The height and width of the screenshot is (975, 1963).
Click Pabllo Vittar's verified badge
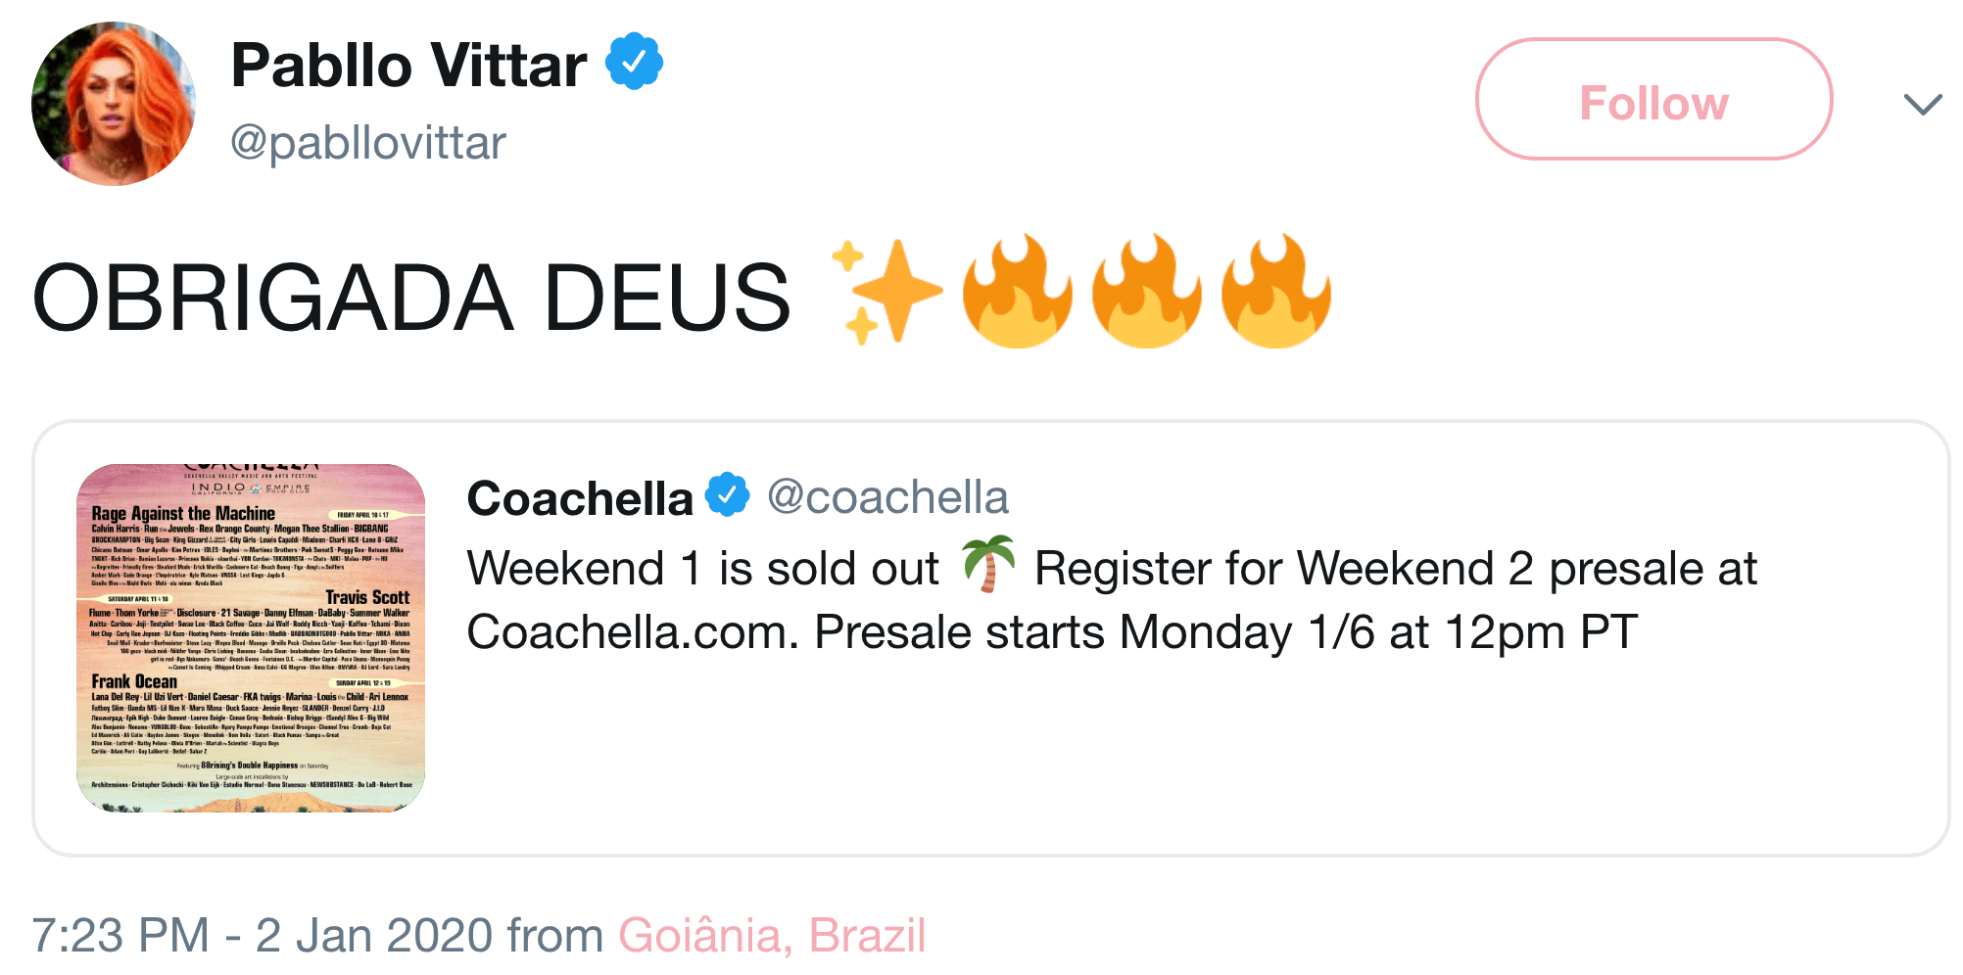click(x=634, y=62)
